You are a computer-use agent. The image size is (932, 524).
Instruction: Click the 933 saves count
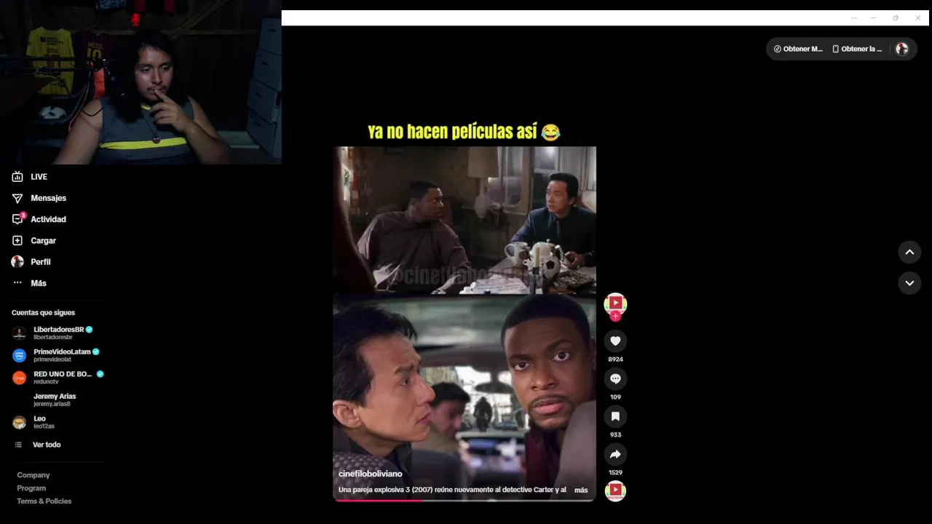tap(615, 435)
